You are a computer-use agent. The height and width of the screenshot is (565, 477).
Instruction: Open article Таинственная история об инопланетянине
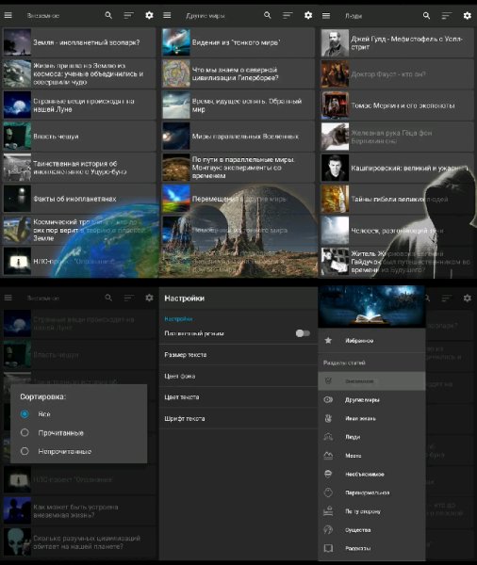79,168
